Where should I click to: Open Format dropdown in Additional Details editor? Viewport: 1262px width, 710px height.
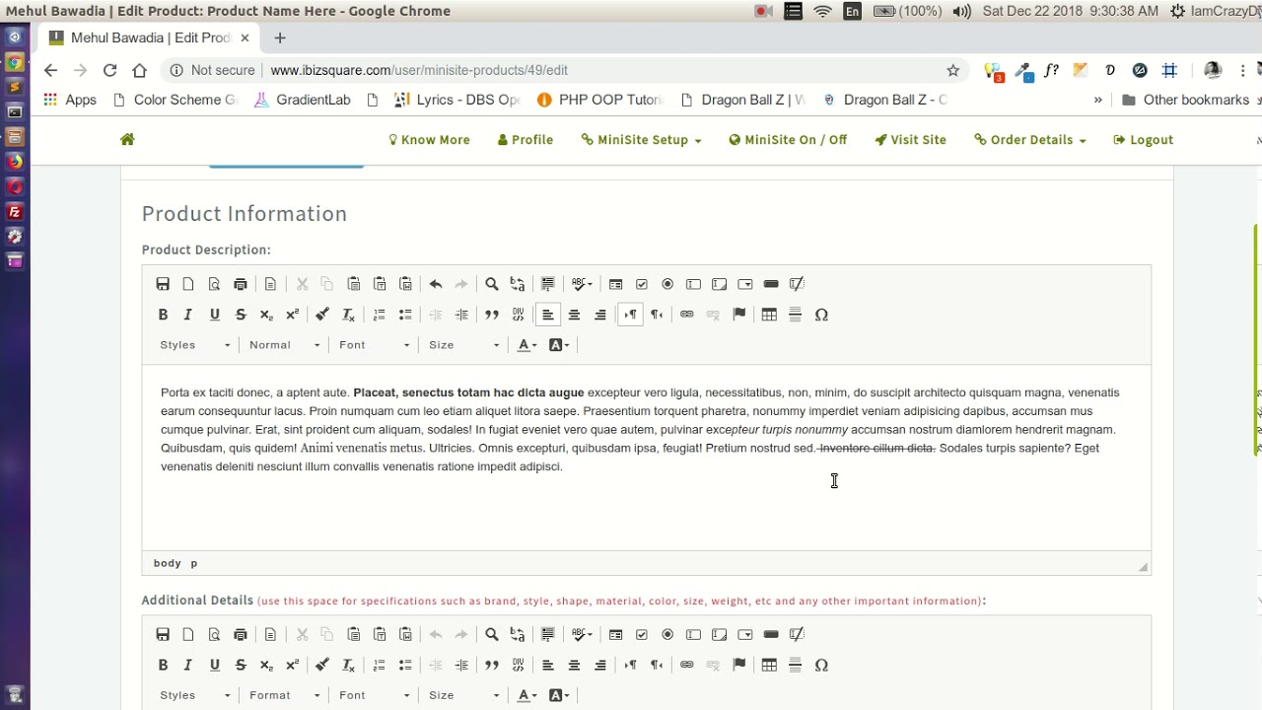click(285, 695)
